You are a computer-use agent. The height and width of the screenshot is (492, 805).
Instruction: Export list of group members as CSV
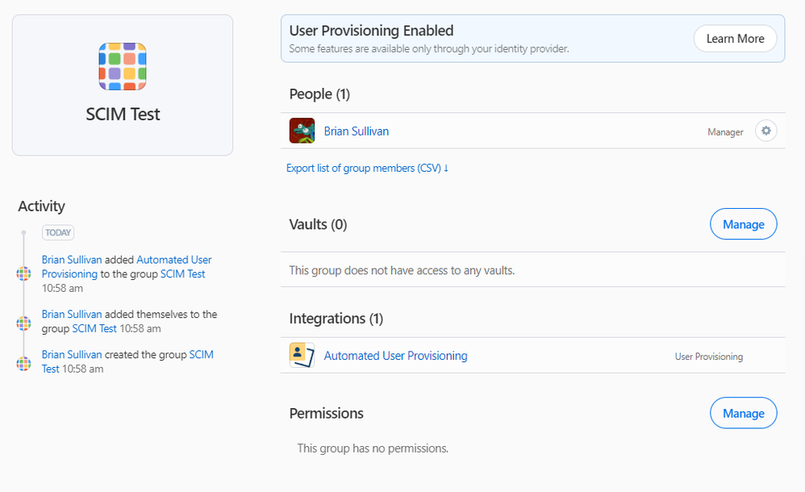coord(367,168)
